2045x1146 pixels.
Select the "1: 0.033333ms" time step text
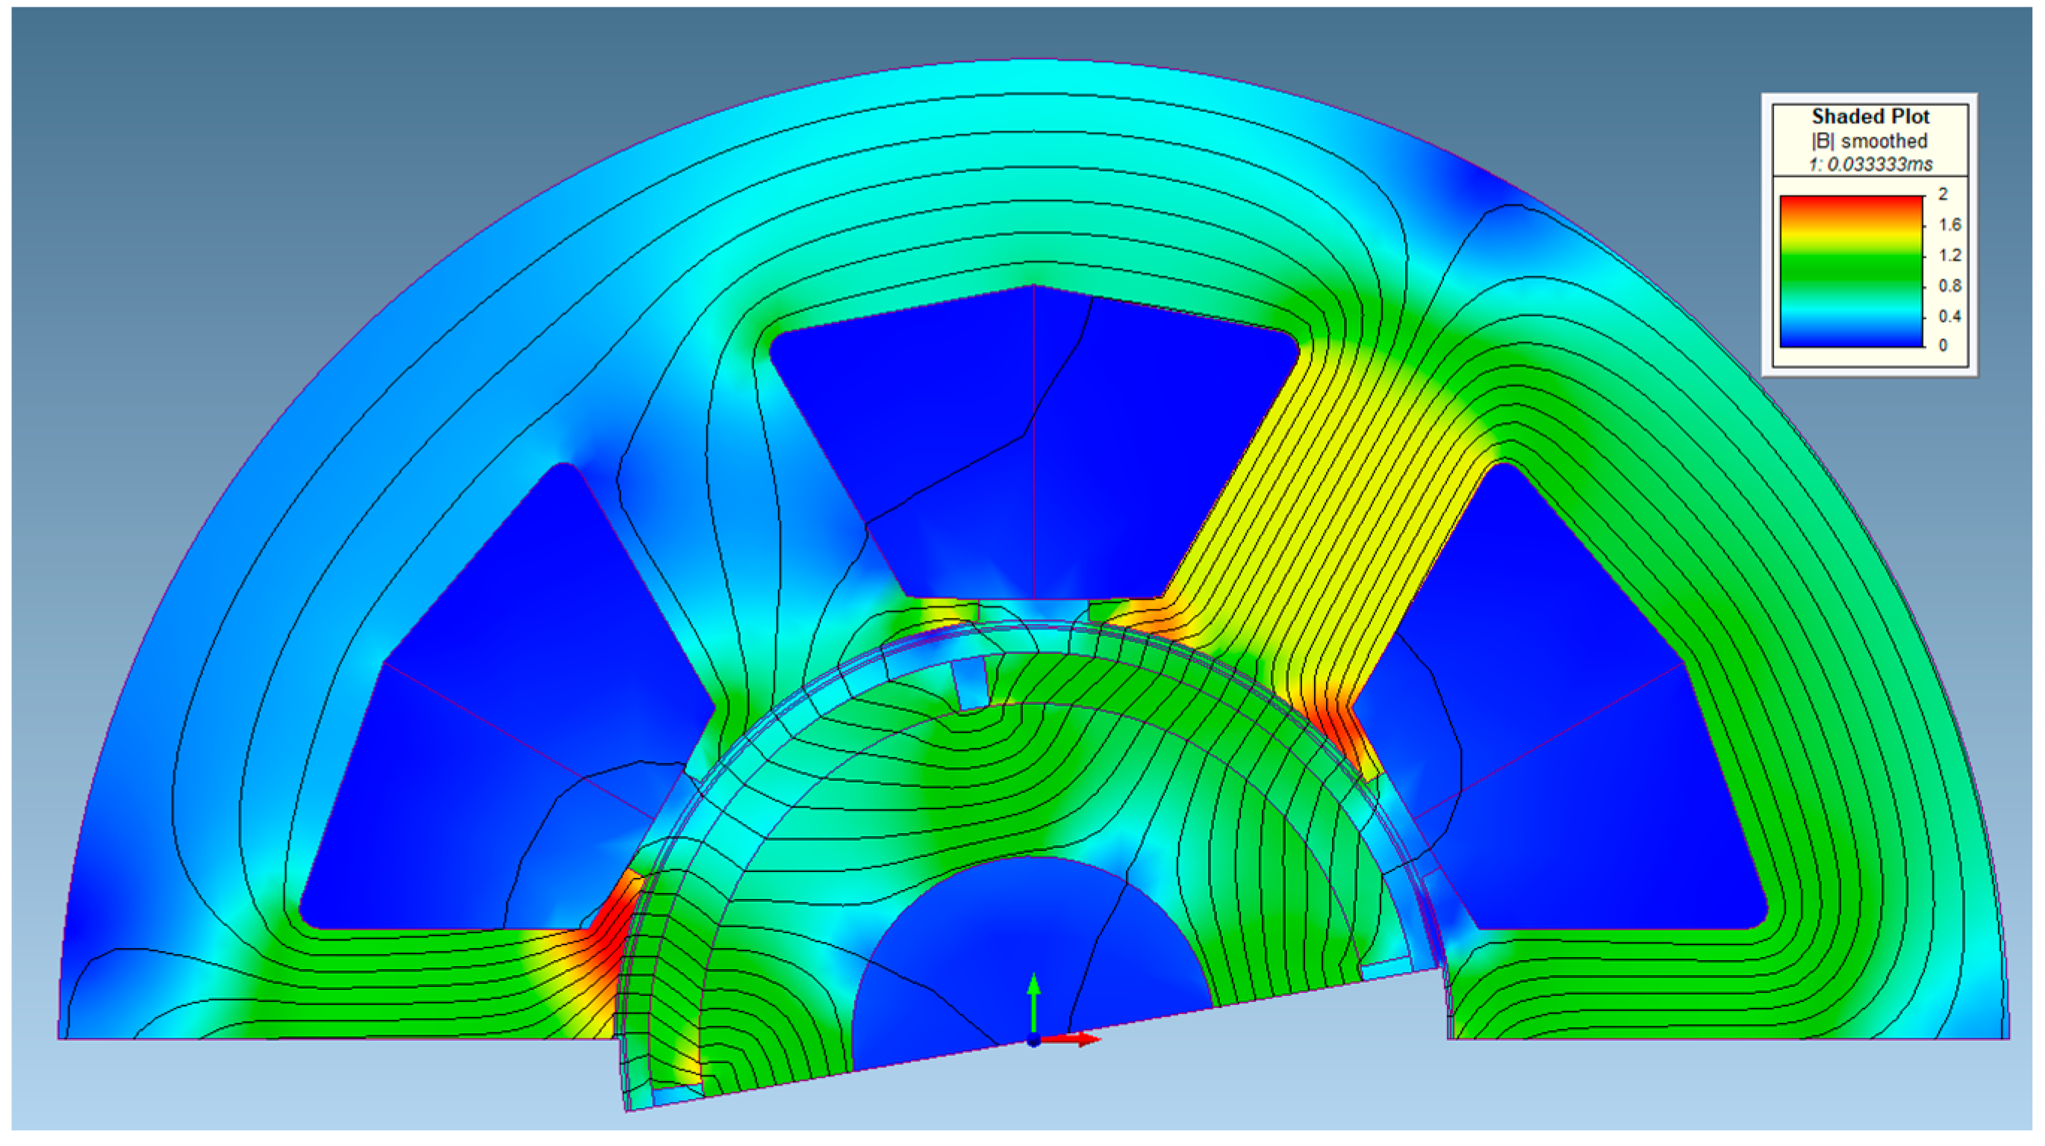[x=1870, y=164]
